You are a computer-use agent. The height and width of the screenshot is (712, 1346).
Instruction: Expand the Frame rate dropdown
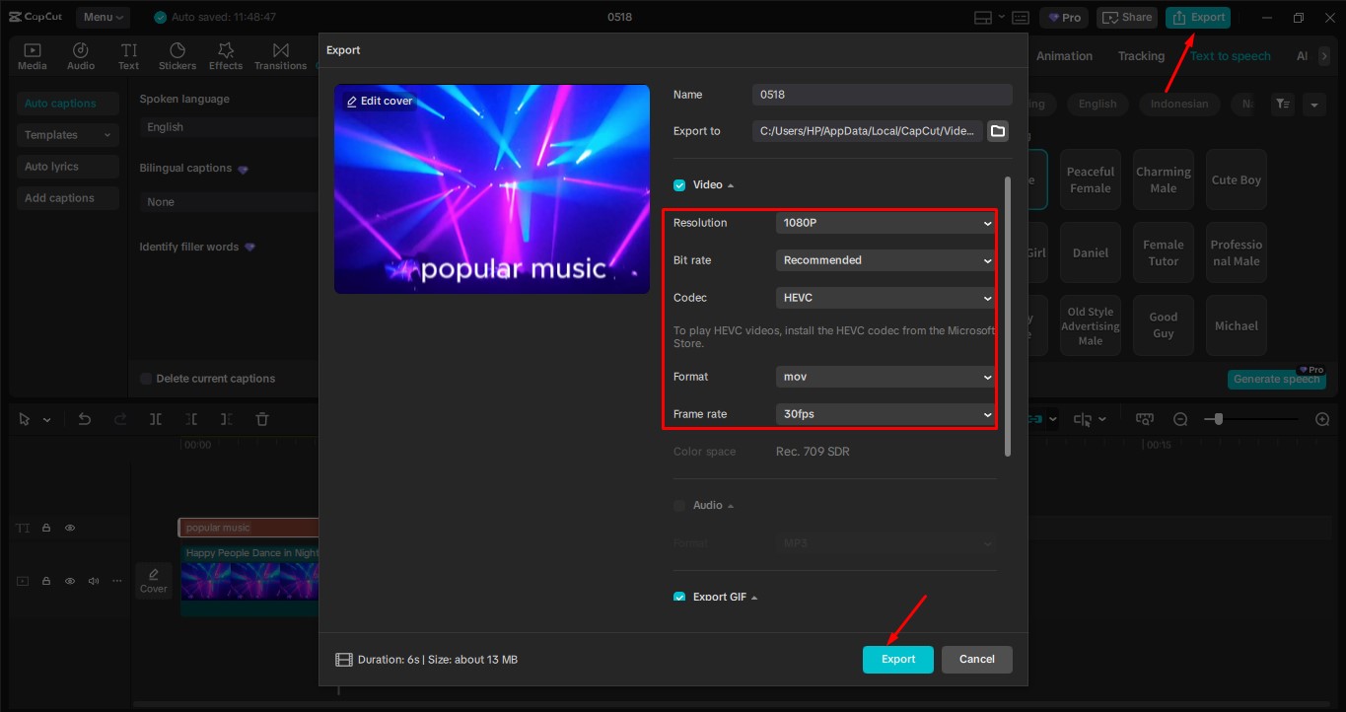coord(884,414)
